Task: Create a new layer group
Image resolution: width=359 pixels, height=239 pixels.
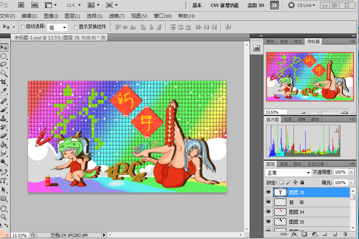Action: click(325, 234)
